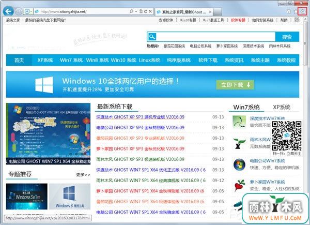Screen dimensions: 310x225
Task: Open 纯净版系统 in the navigation bar
Action: (x=179, y=60)
